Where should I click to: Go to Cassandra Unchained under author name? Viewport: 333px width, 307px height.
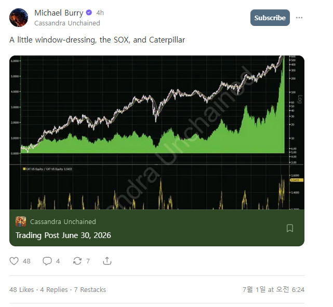(67, 23)
